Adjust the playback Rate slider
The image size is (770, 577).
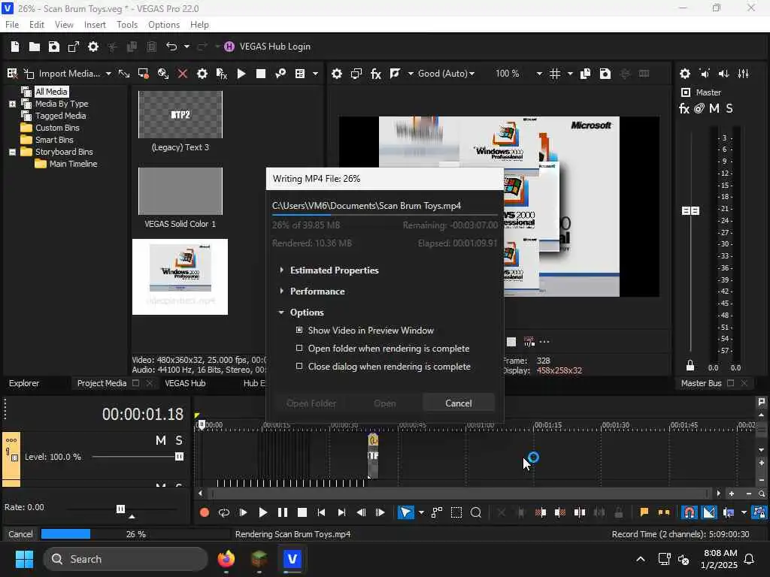coord(120,509)
